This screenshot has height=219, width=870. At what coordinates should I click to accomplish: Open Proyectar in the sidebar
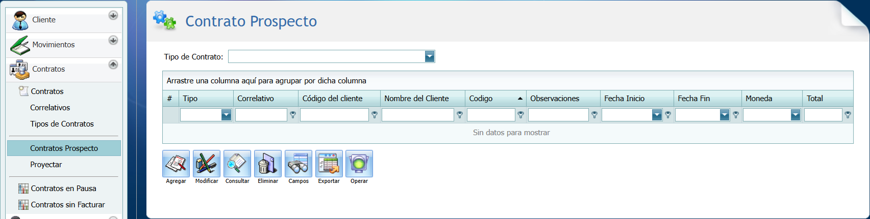tap(46, 165)
